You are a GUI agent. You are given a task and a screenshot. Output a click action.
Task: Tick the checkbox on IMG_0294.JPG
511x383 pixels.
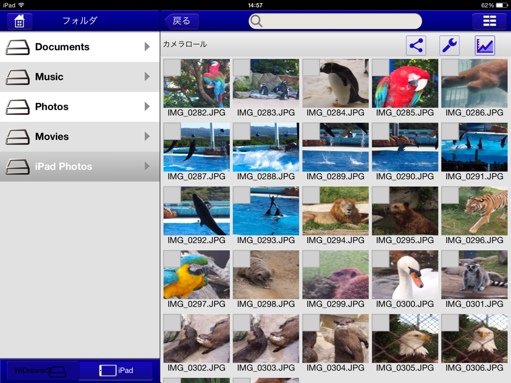coord(311,195)
